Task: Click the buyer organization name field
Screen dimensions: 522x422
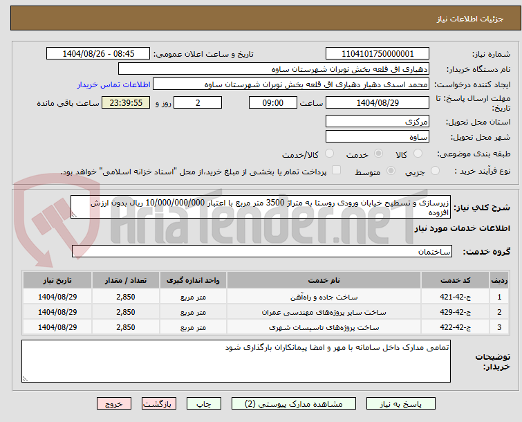Action: point(274,69)
